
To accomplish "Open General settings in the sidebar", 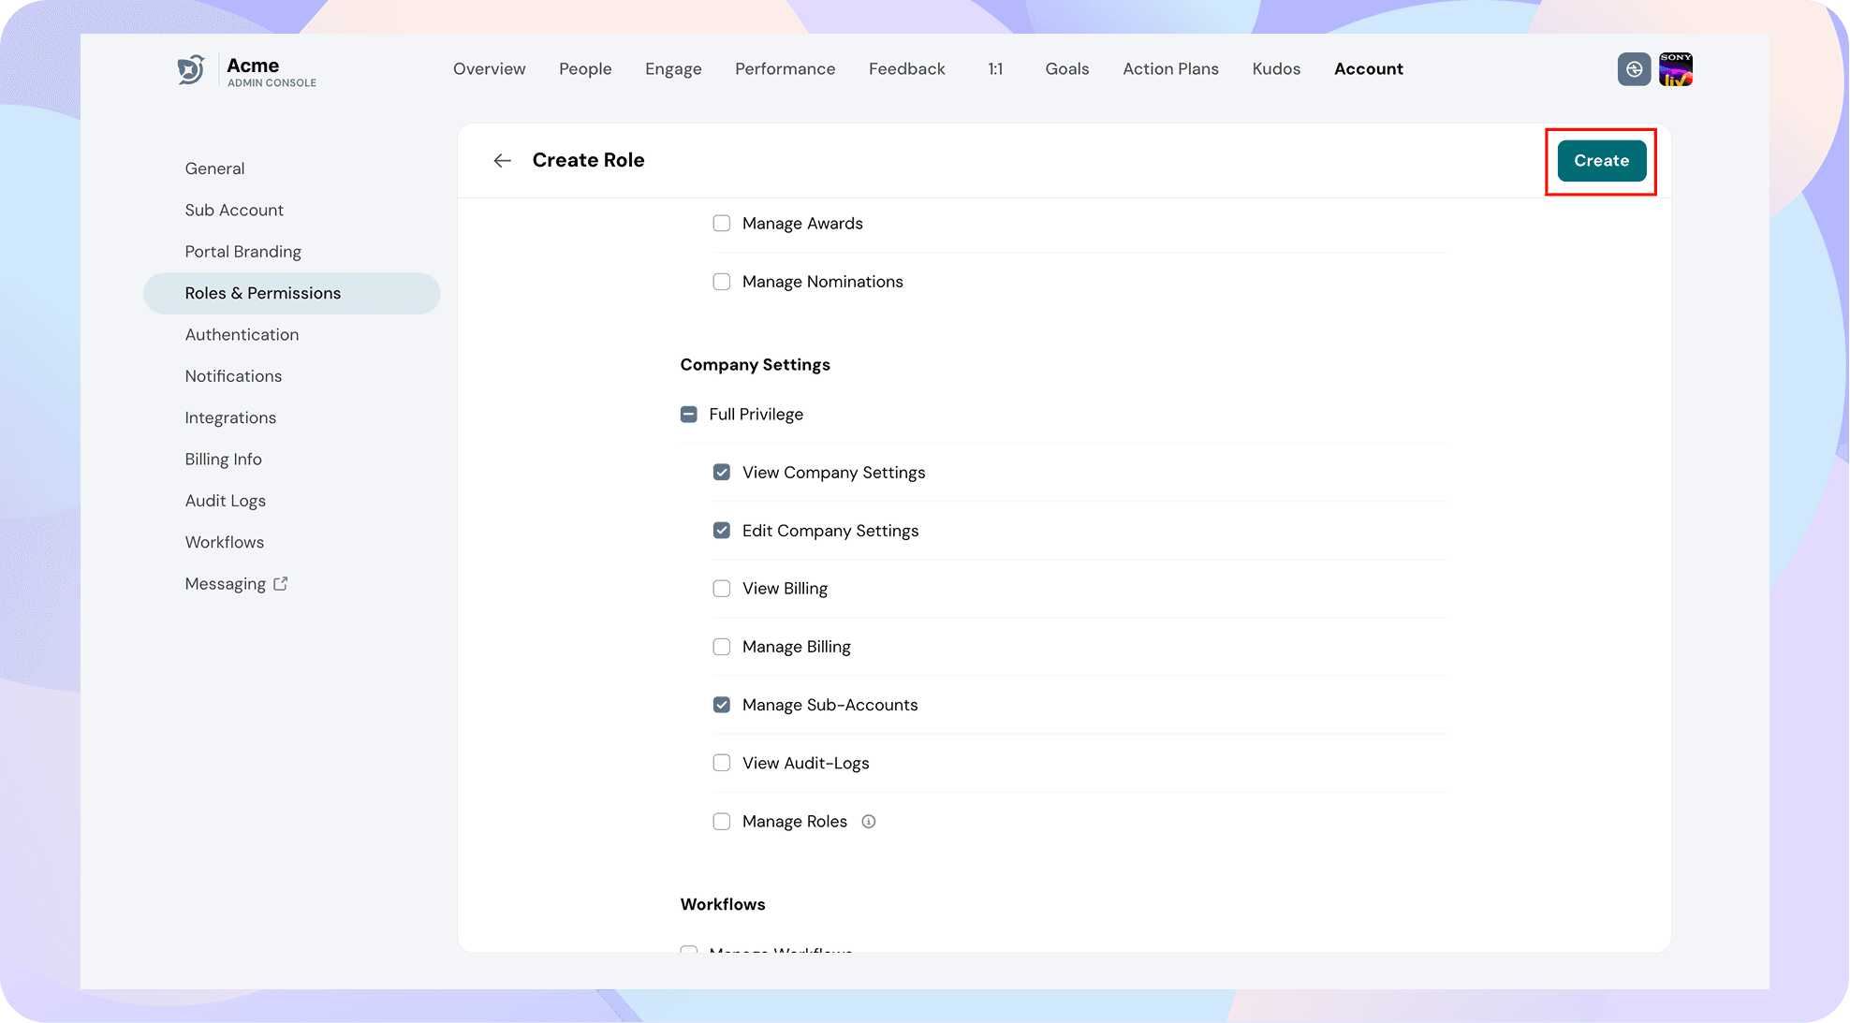I will tap(292, 168).
